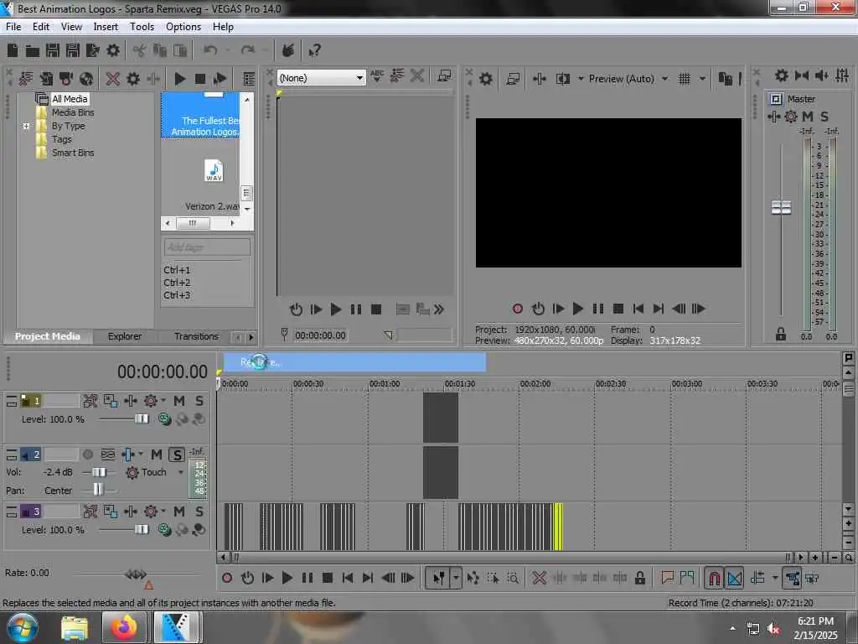Click the Cut scissors icon
This screenshot has width=858, height=644.
coord(140,51)
